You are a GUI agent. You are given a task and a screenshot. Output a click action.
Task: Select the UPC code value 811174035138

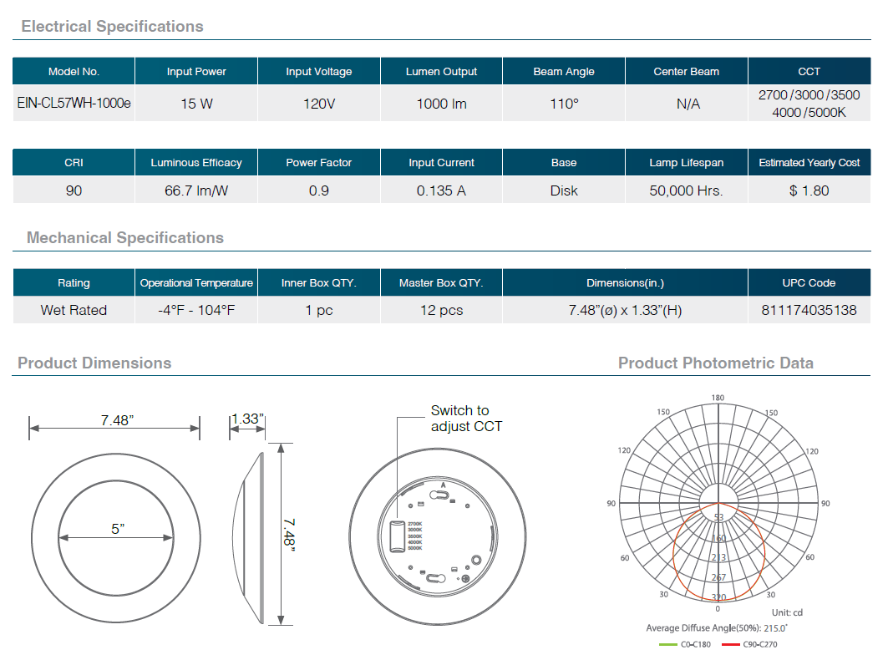point(809,310)
